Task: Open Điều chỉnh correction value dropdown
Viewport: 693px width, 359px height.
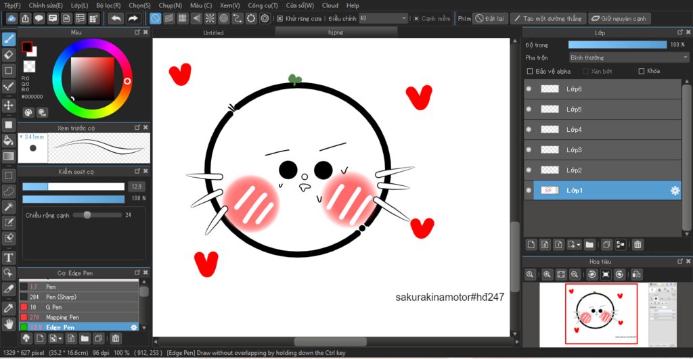Action: pos(383,18)
